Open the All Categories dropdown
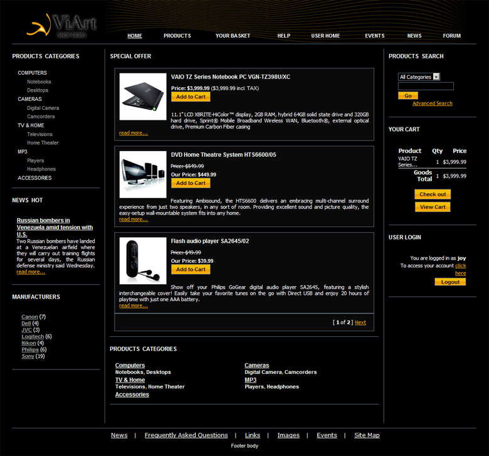The image size is (489, 456). coord(419,77)
